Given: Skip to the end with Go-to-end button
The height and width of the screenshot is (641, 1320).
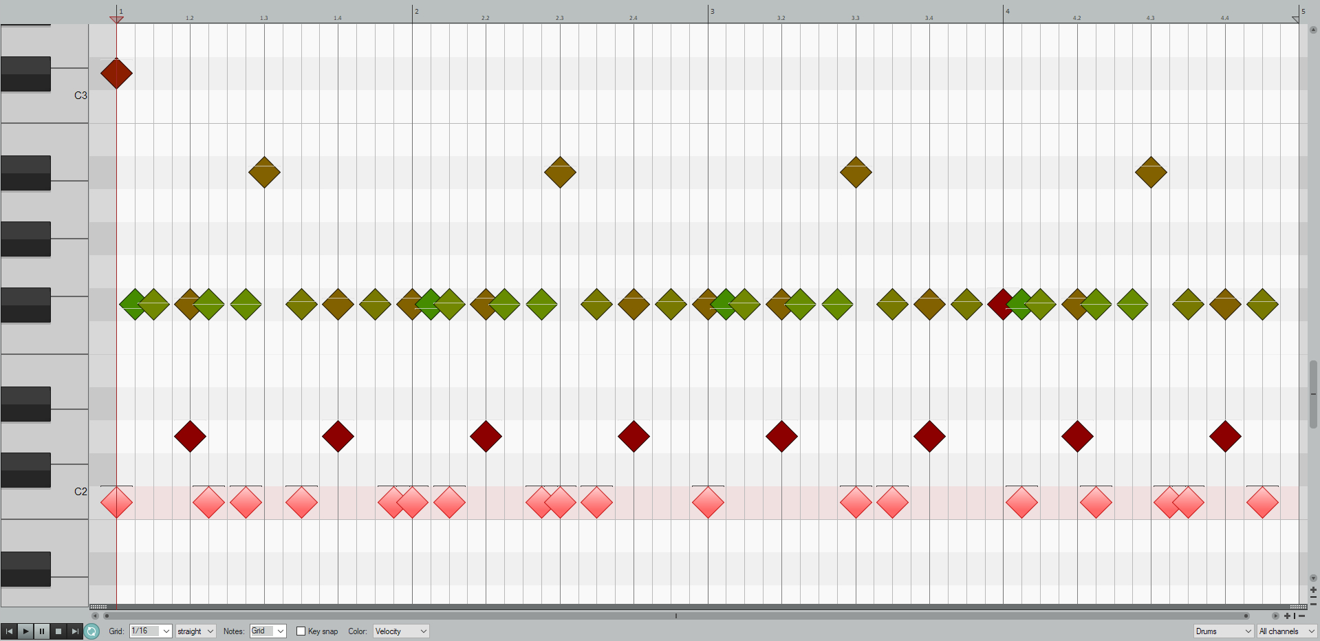Looking at the screenshot, I should 75,631.
